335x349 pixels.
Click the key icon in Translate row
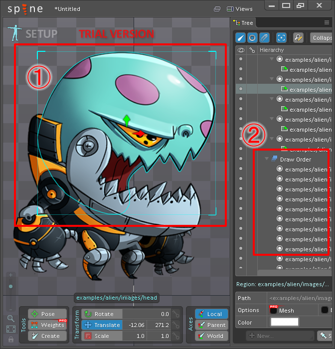(176, 325)
